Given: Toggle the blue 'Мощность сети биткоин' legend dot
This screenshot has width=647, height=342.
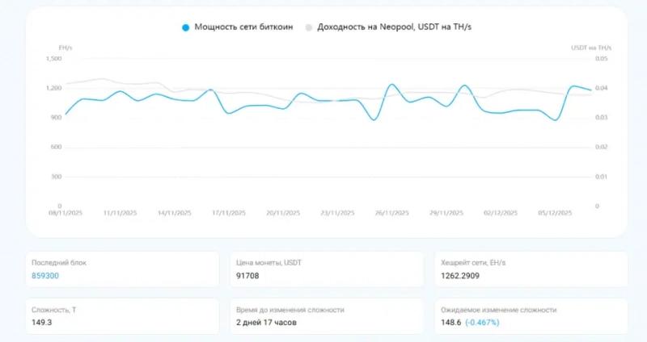Looking at the screenshot, I should (186, 27).
